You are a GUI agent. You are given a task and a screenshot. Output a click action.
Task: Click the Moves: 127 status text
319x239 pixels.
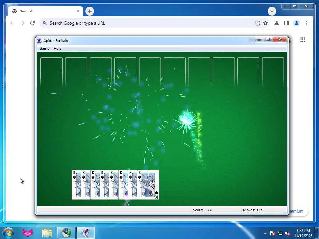pyautogui.click(x=252, y=210)
